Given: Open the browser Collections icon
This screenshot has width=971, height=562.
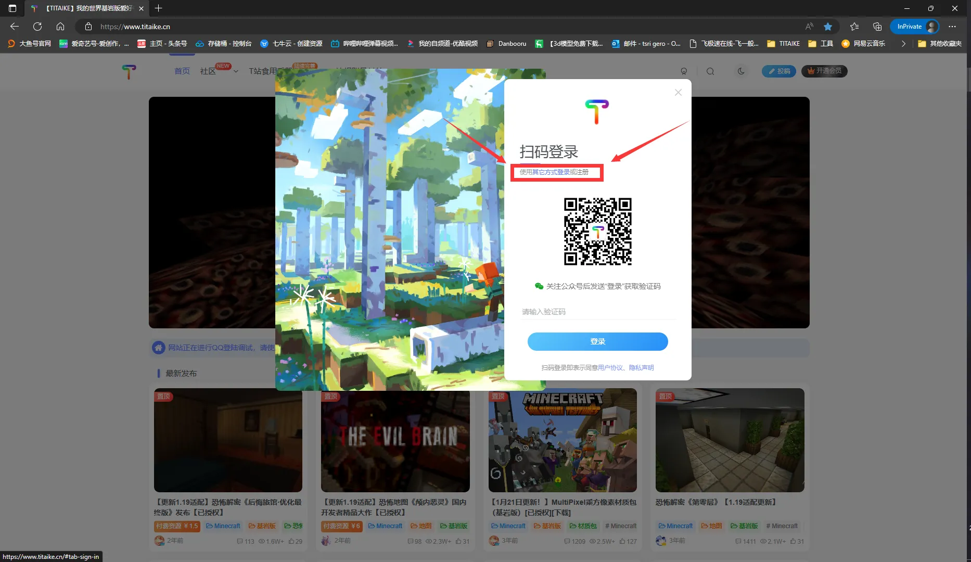Looking at the screenshot, I should click(877, 27).
